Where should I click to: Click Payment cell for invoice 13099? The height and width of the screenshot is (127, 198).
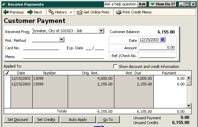pos(170,84)
